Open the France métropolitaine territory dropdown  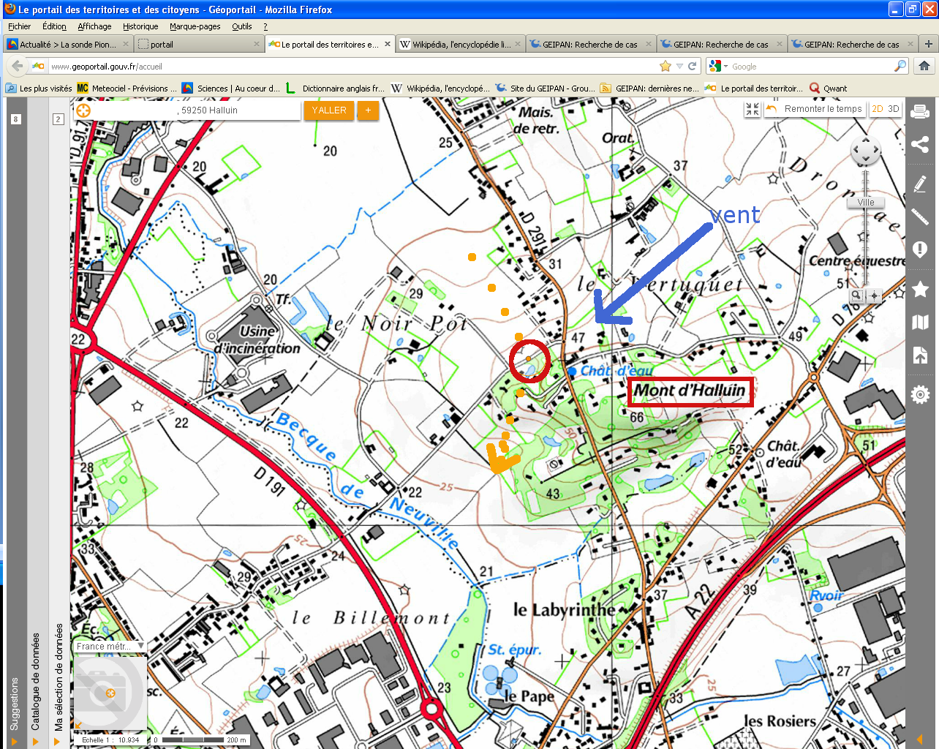pos(110,647)
